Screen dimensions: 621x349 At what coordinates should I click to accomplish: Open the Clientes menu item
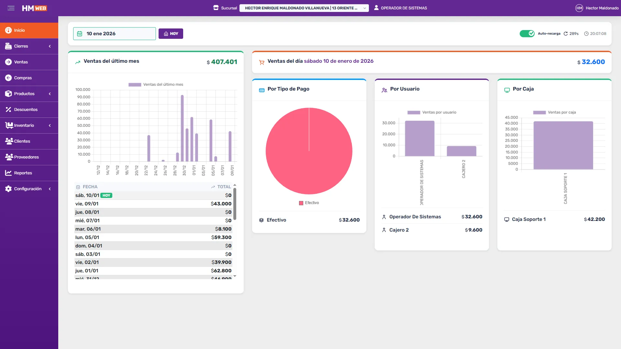(x=29, y=141)
